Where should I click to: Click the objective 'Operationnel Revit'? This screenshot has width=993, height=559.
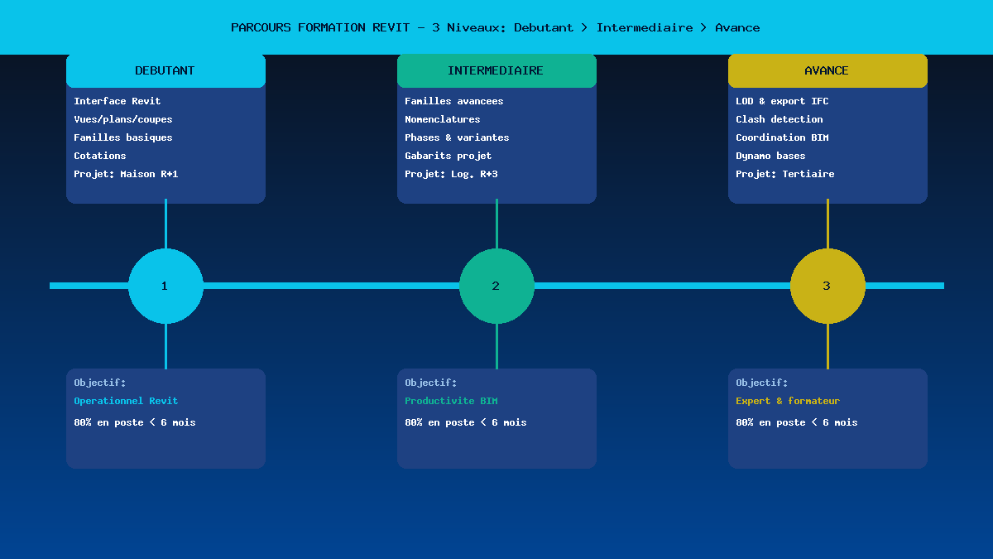coord(126,401)
